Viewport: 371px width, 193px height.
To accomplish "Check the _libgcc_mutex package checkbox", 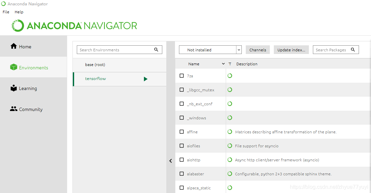I will 182,90.
